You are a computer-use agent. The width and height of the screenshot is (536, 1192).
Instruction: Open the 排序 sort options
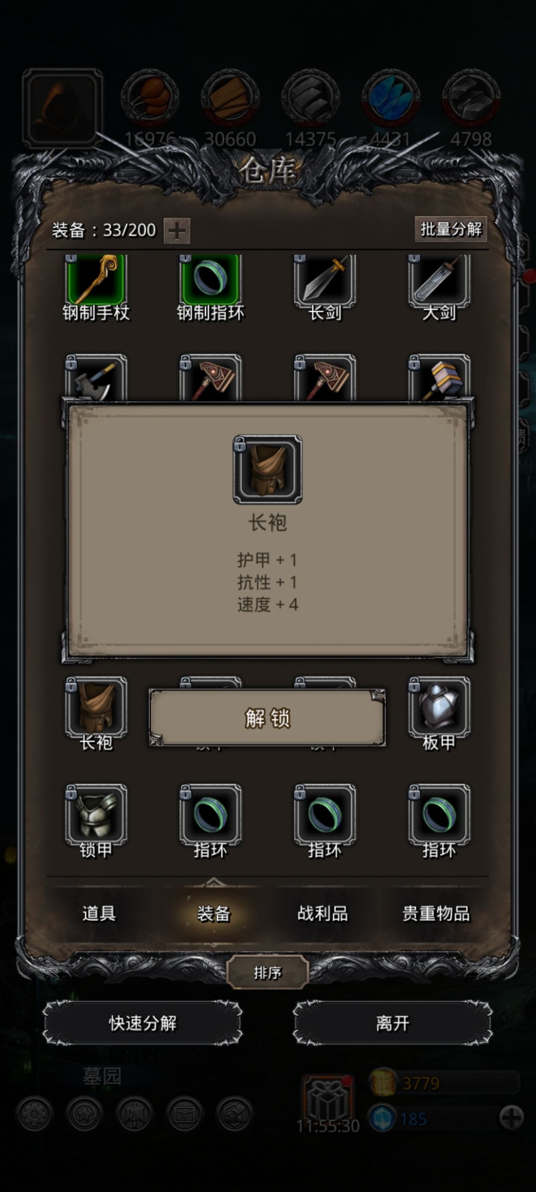coord(268,972)
